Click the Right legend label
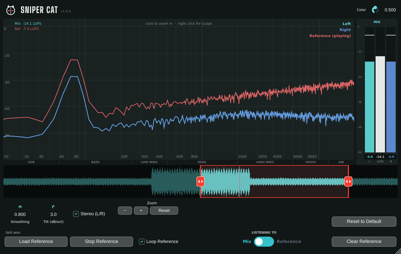 [345, 30]
